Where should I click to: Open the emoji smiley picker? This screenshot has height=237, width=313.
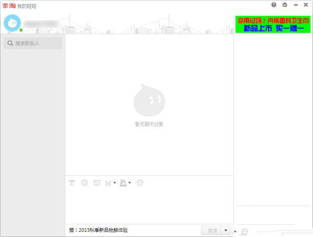tap(85, 183)
